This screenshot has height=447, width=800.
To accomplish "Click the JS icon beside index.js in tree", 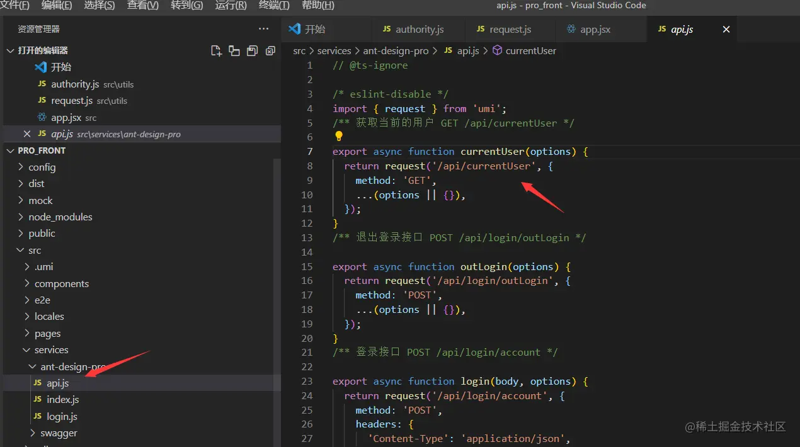I will 37,399.
